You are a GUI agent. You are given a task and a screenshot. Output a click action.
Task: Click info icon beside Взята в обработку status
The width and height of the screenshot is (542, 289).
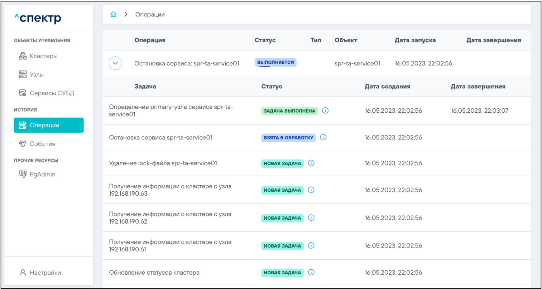(323, 137)
